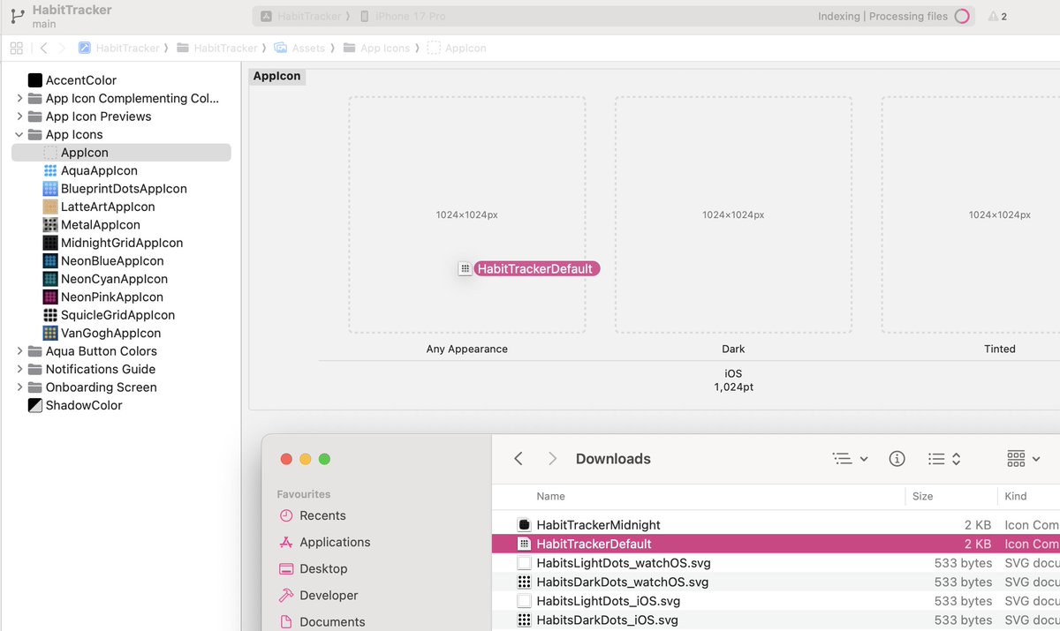Select the VanGoghAppIcon asset
This screenshot has width=1060, height=631.
tap(102, 334)
